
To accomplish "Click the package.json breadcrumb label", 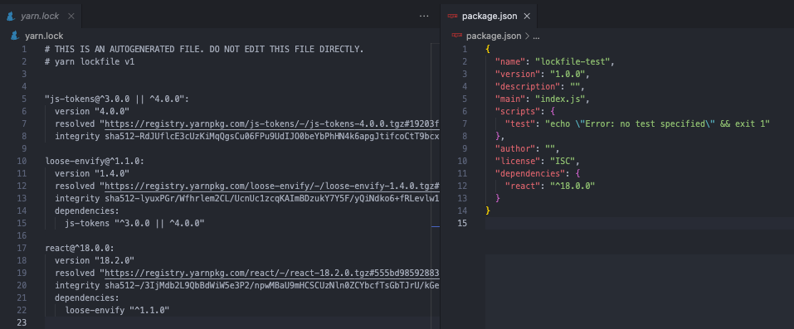I will [493, 36].
